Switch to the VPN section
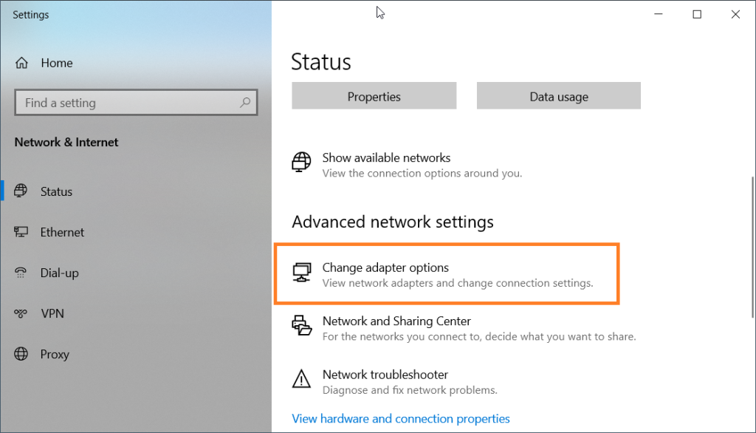Image resolution: width=756 pixels, height=433 pixels. [x=52, y=313]
